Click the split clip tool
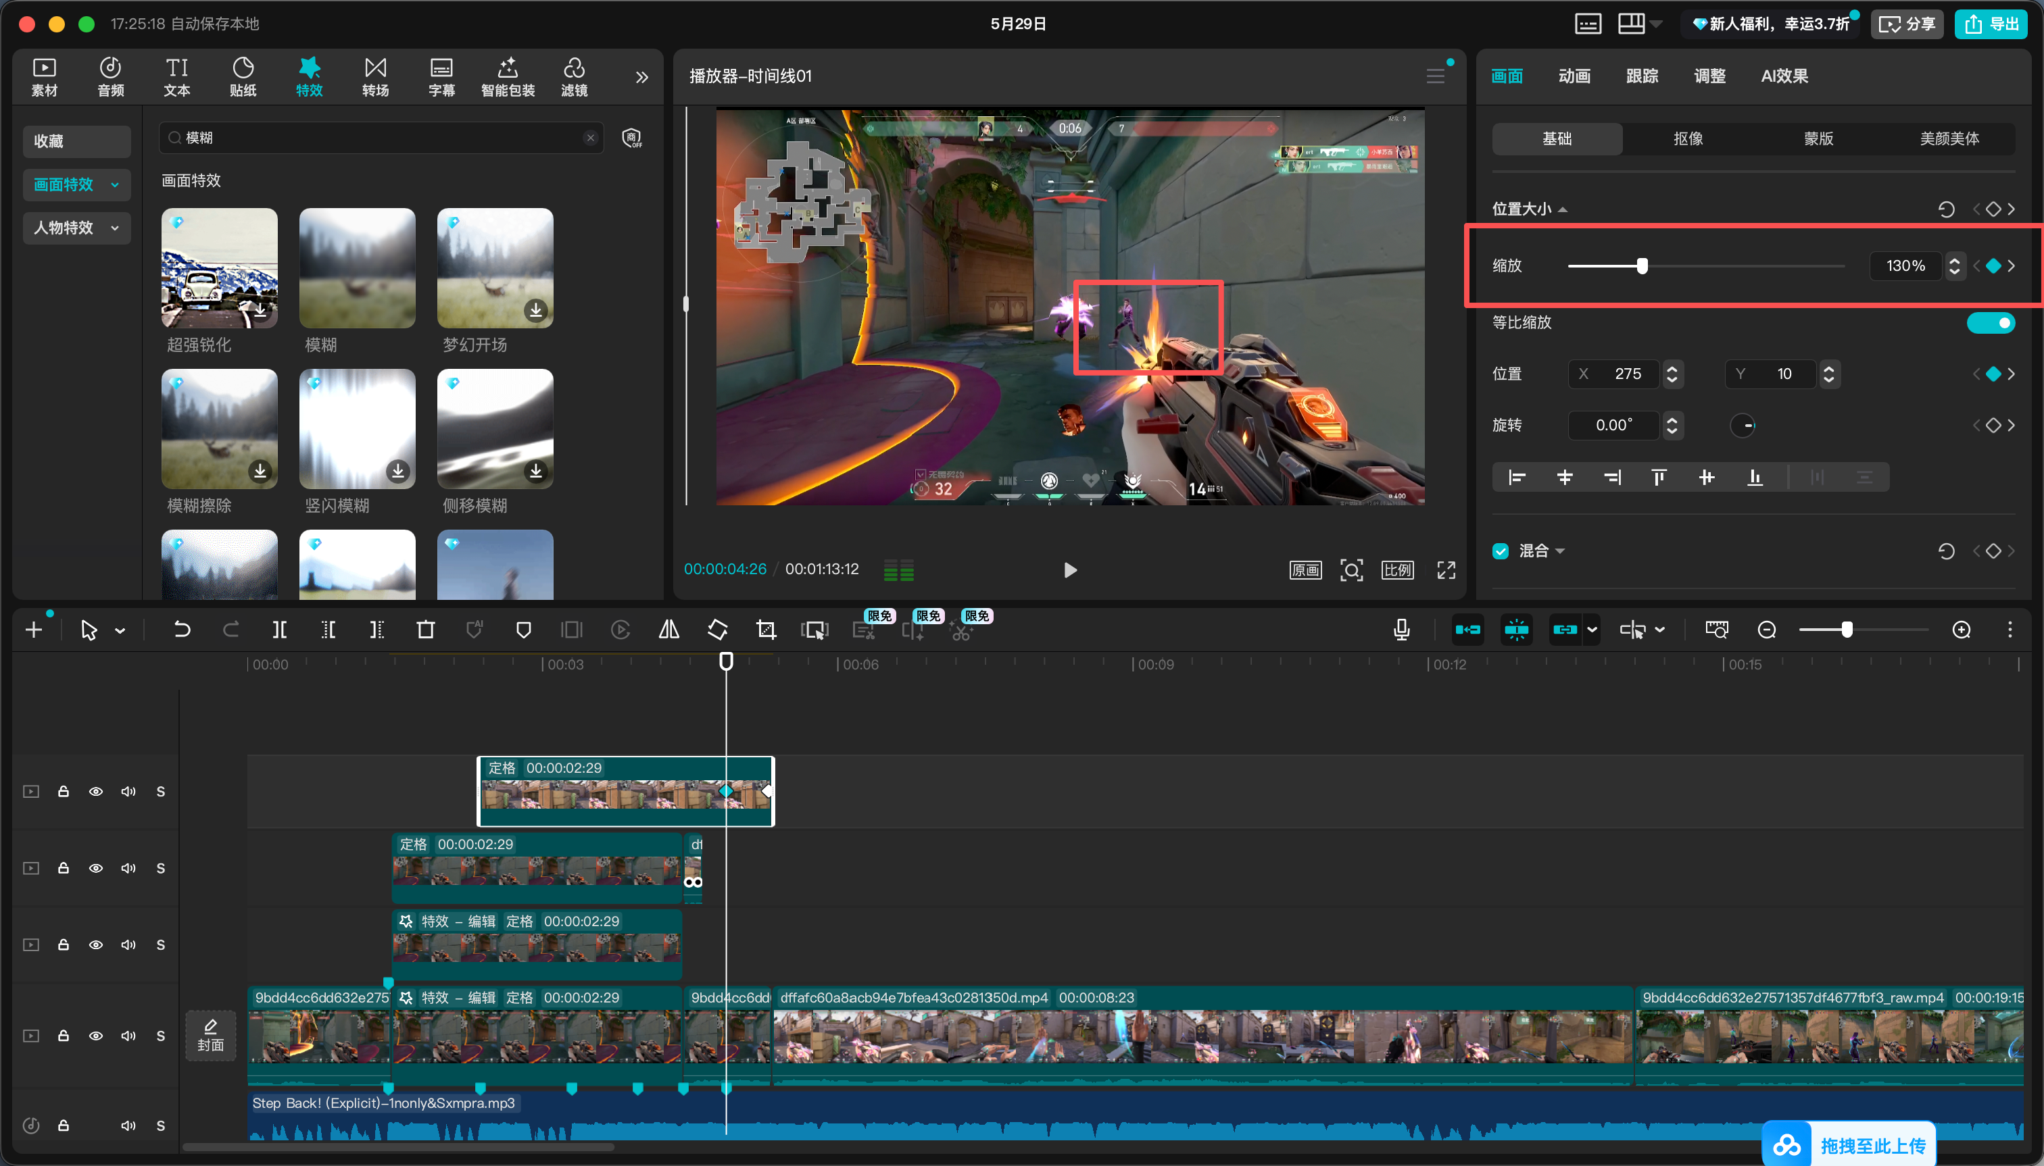 (x=280, y=630)
